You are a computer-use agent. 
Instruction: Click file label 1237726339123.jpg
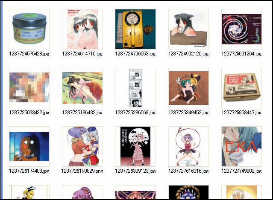135,171
